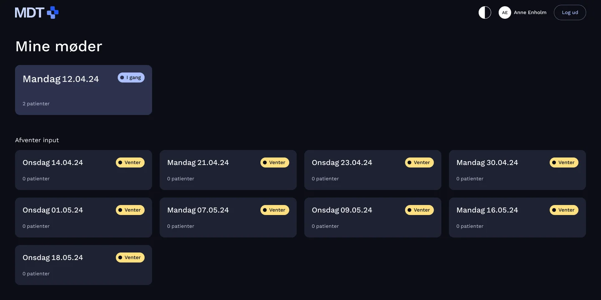
Task: Open the Onsdag 14.04.24 meeting
Action: [83, 170]
